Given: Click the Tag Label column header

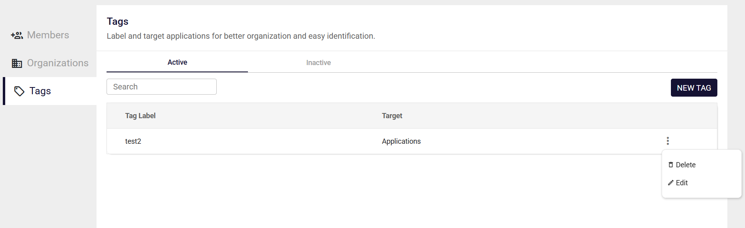Looking at the screenshot, I should tap(140, 116).
